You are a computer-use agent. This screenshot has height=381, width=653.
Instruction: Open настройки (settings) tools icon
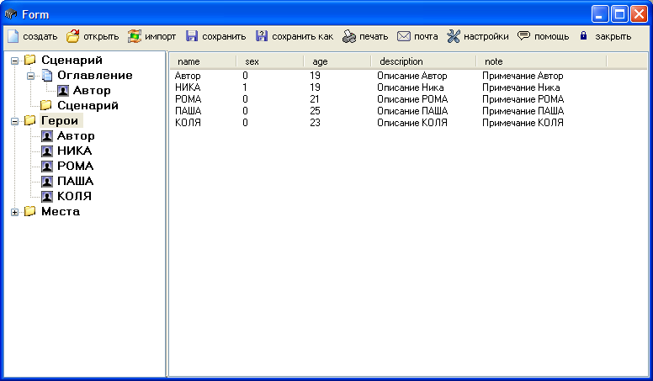(454, 36)
